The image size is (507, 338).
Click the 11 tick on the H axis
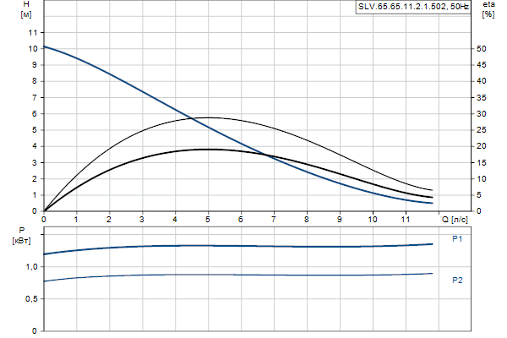34,32
